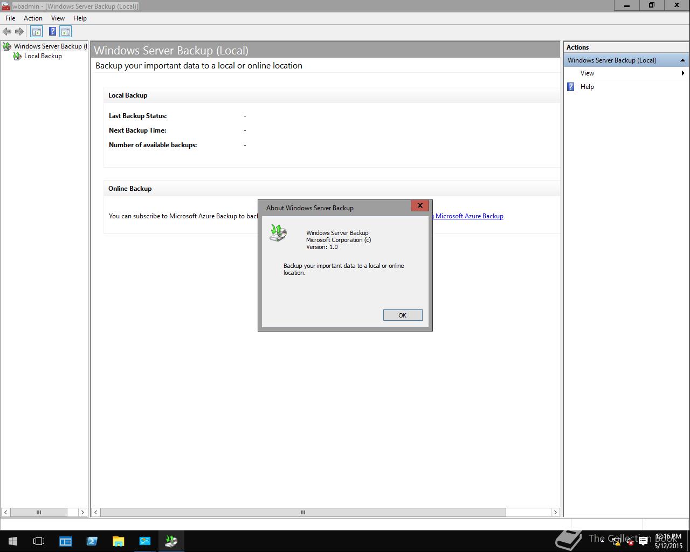
Task: Click Help in the Actions pane
Action: point(587,87)
